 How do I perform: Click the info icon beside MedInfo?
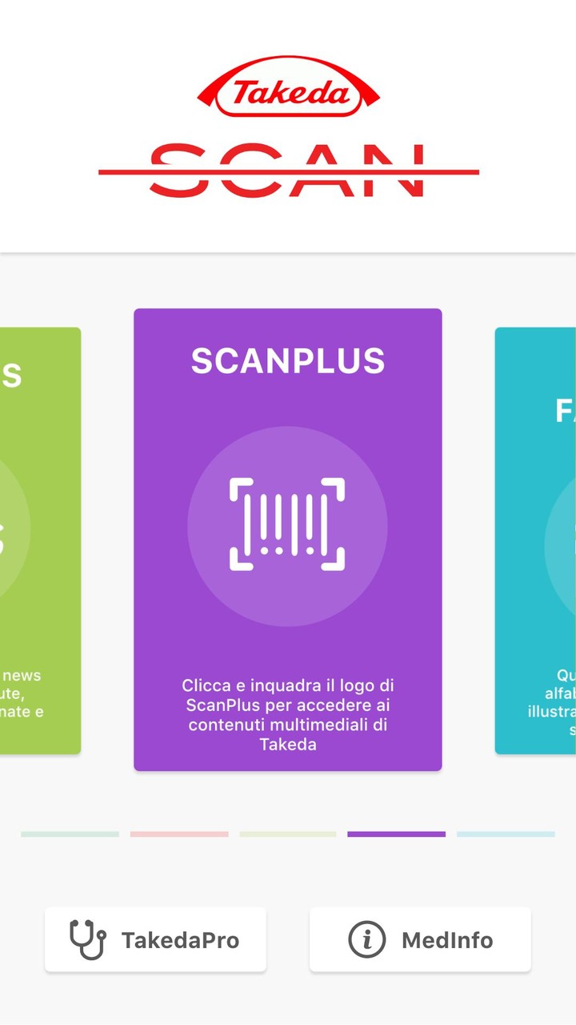coord(367,939)
